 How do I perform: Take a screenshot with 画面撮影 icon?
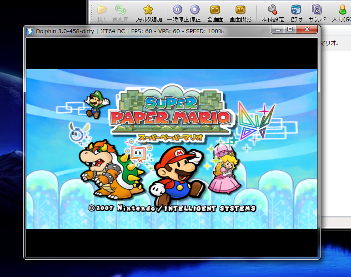(241, 10)
